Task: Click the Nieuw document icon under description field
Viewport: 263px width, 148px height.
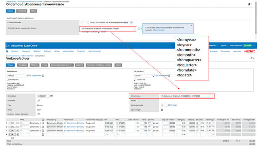Action: [x=91, y=32]
